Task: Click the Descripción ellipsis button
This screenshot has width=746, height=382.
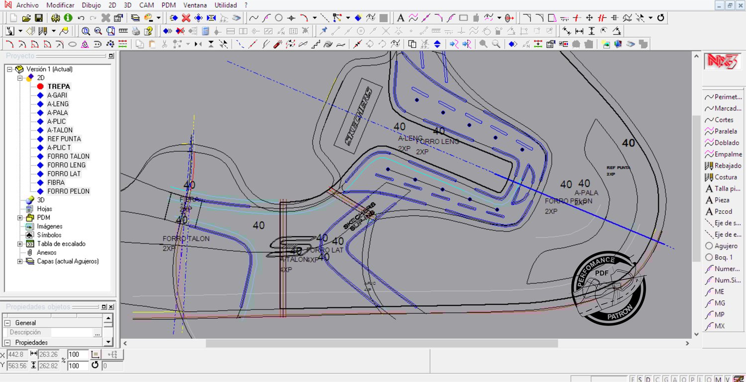Action: (97, 333)
